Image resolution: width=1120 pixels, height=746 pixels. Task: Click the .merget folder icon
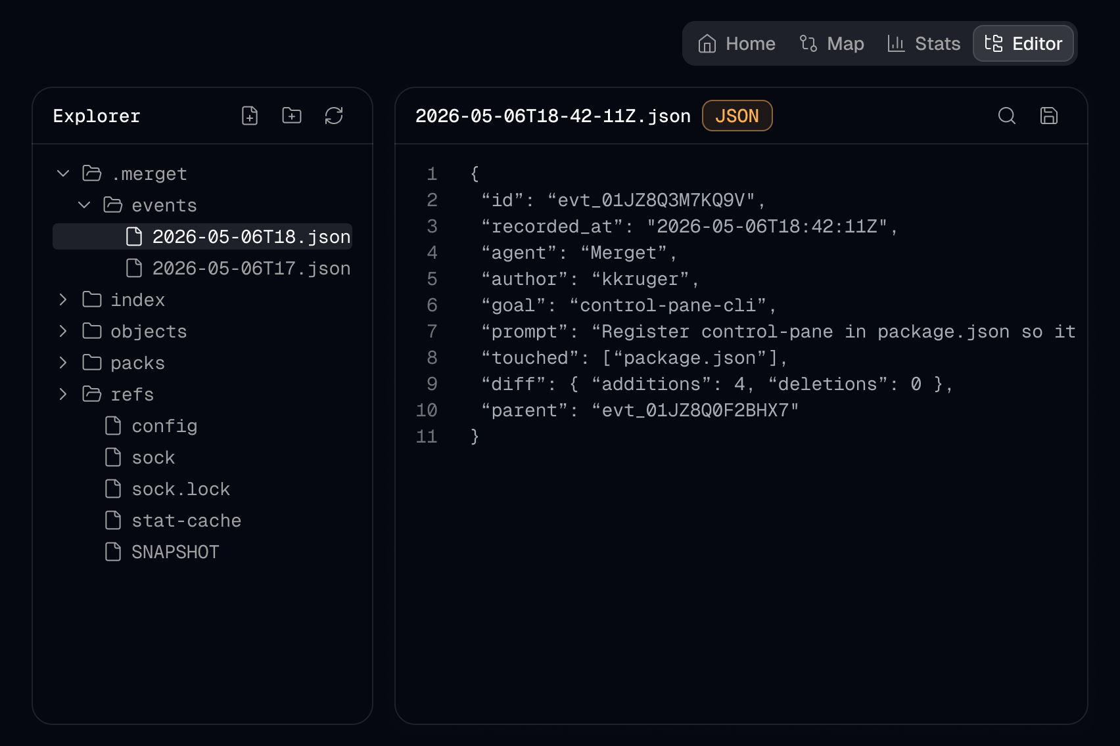click(x=92, y=173)
